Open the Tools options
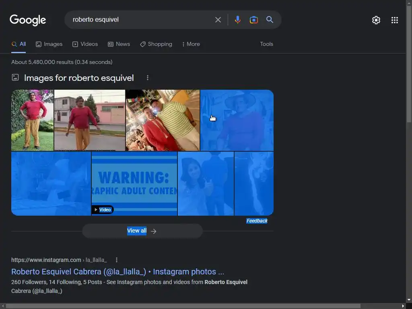Viewport: 412px width, 309px height. coord(266,44)
